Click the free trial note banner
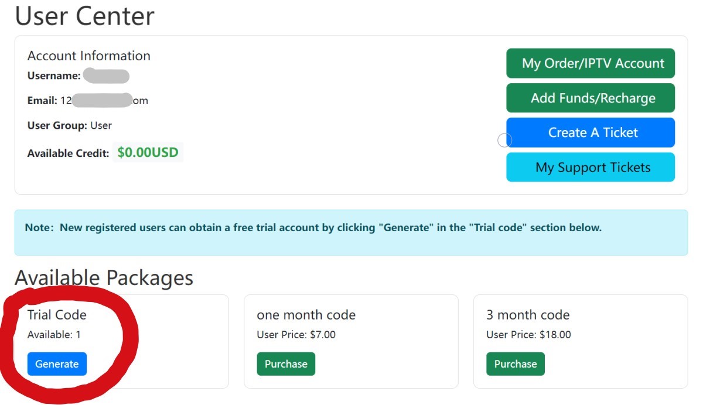This screenshot has width=703, height=405. pyautogui.click(x=313, y=228)
